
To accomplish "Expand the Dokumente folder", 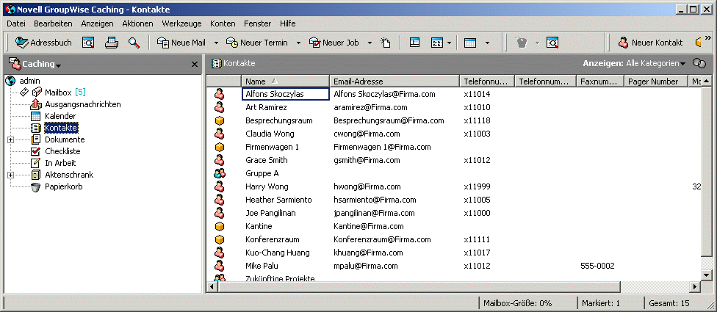I will (x=10, y=139).
